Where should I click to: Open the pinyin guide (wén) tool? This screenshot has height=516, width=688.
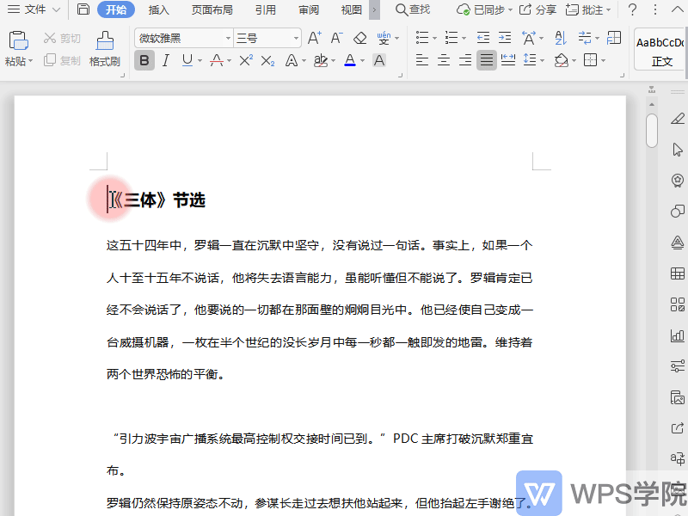coord(384,38)
